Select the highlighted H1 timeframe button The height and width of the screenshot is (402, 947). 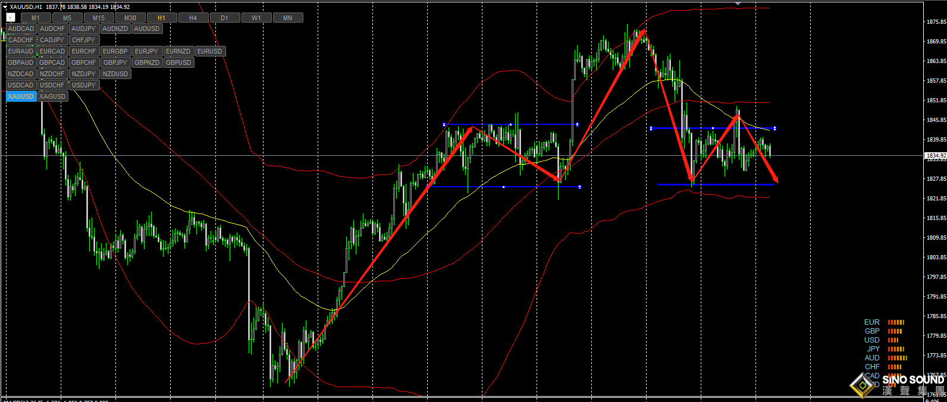[161, 18]
